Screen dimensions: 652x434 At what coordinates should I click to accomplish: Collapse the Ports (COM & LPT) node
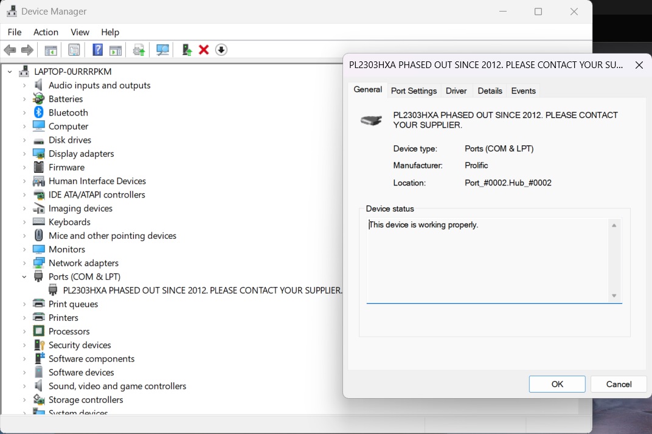coord(24,277)
